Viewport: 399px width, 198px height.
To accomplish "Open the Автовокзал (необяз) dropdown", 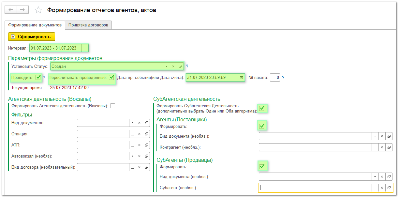I will (132, 156).
